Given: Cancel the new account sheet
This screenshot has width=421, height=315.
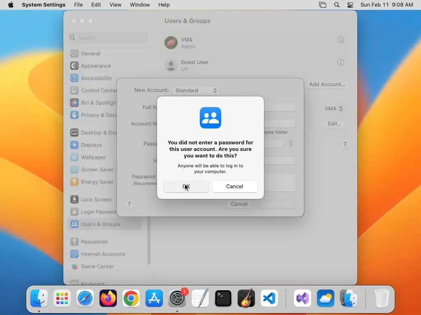Looking at the screenshot, I should (239, 204).
